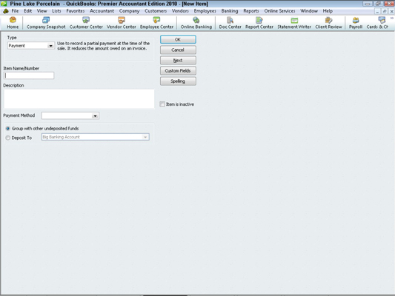Select Group with other undeposited funds
395x296 pixels.
[x=8, y=129]
